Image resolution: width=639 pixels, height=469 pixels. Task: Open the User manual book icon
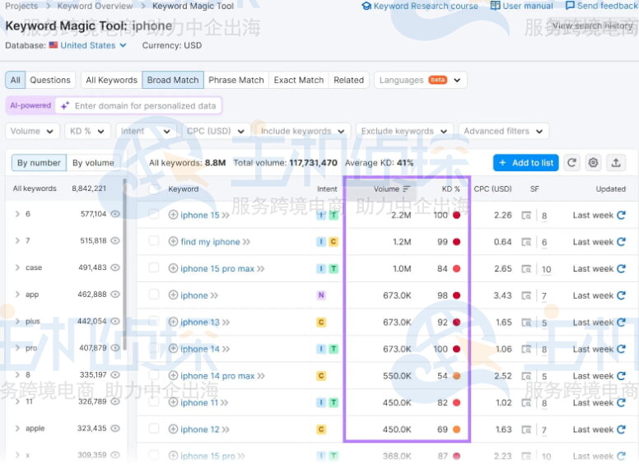496,6
